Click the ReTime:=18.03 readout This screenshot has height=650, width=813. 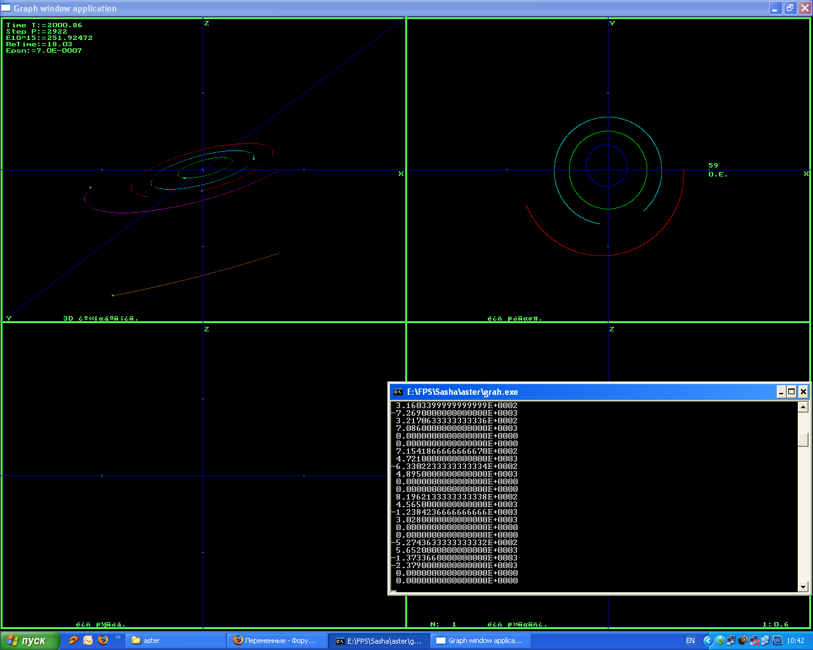[39, 44]
